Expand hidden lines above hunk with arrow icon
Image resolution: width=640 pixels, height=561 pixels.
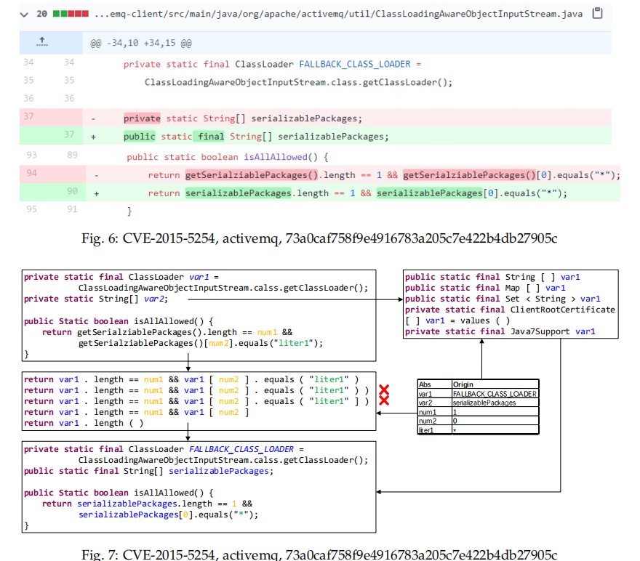coord(41,41)
